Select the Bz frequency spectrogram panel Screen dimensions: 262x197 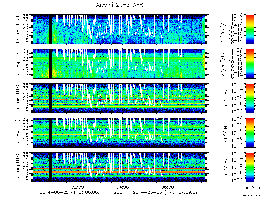click(x=119, y=167)
